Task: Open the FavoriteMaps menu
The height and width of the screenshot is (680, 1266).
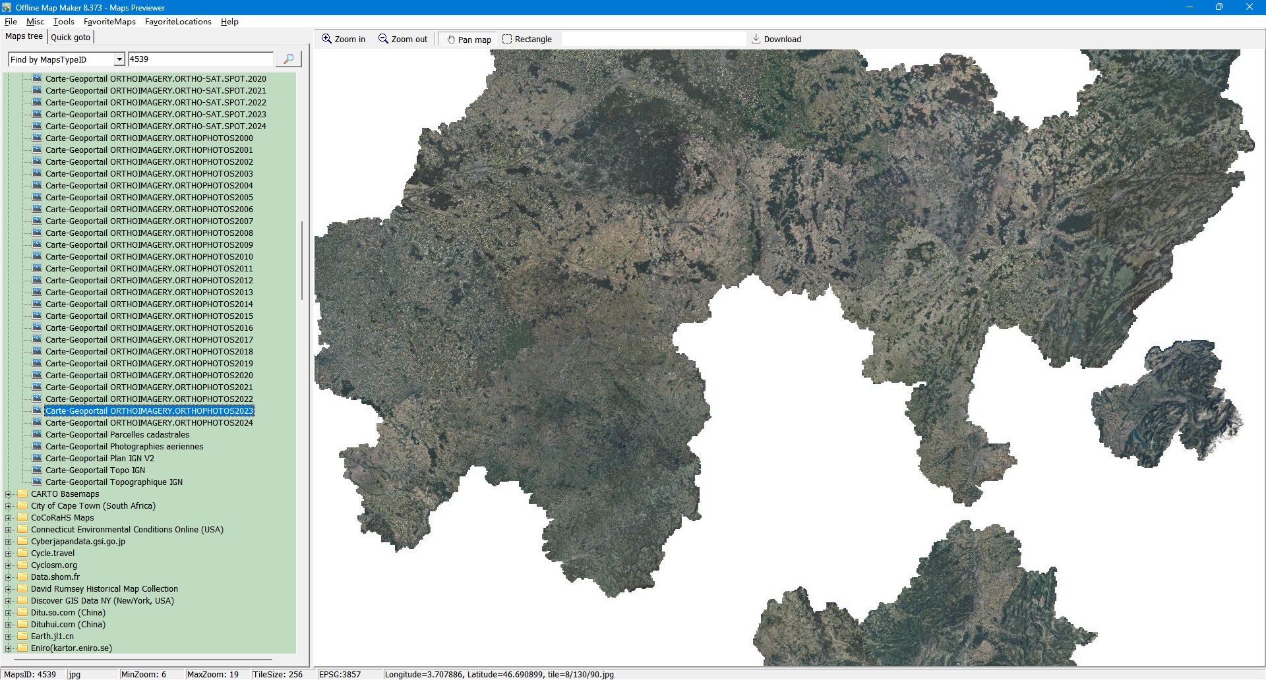Action: (109, 22)
